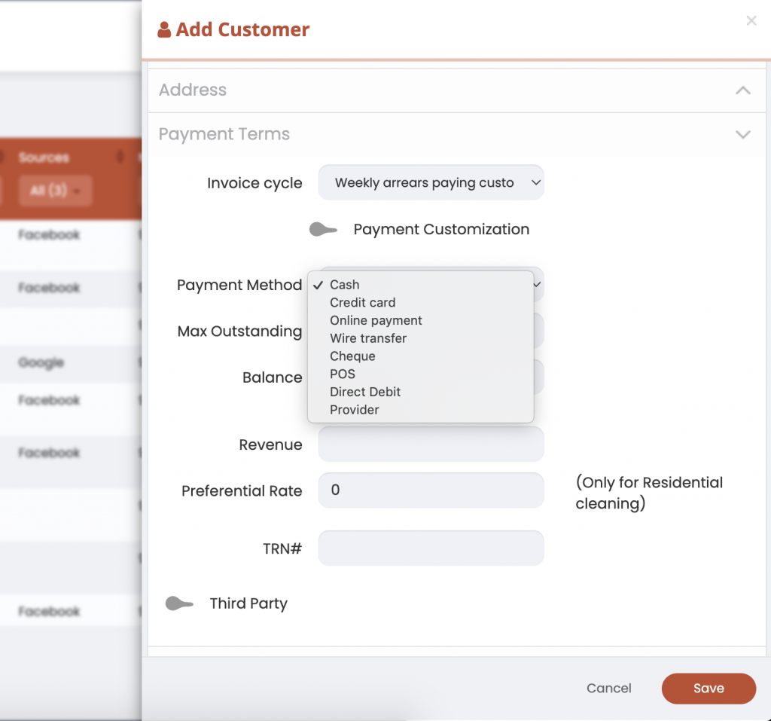Image resolution: width=771 pixels, height=721 pixels.
Task: Collapse the Address section chevron
Action: (x=742, y=90)
